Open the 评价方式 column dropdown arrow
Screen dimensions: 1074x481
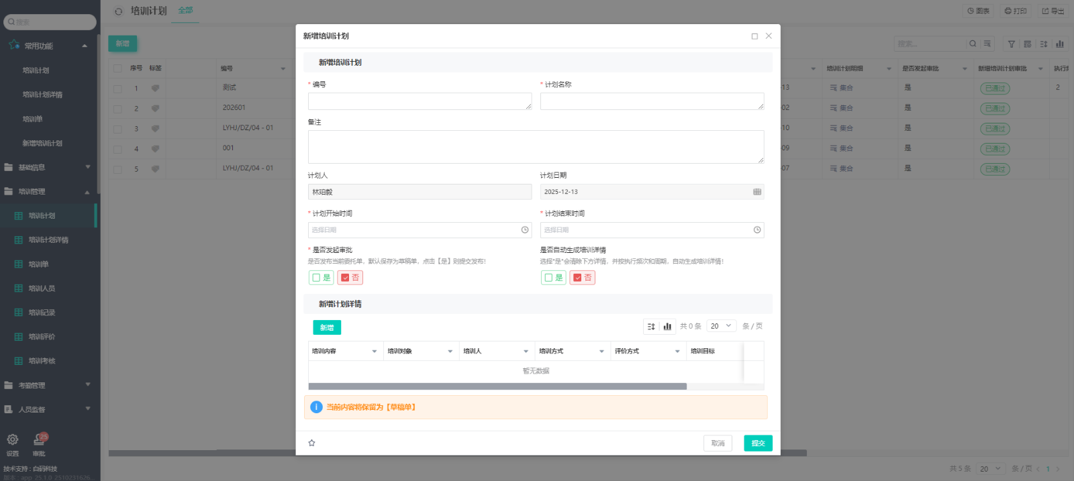(677, 352)
